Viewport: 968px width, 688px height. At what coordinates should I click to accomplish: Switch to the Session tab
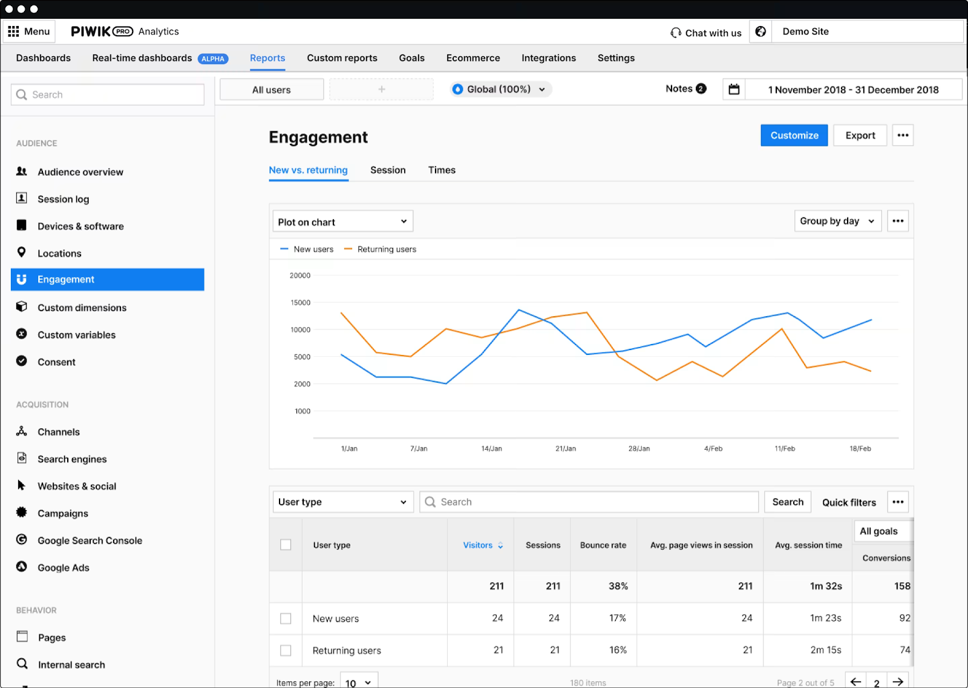(x=387, y=170)
